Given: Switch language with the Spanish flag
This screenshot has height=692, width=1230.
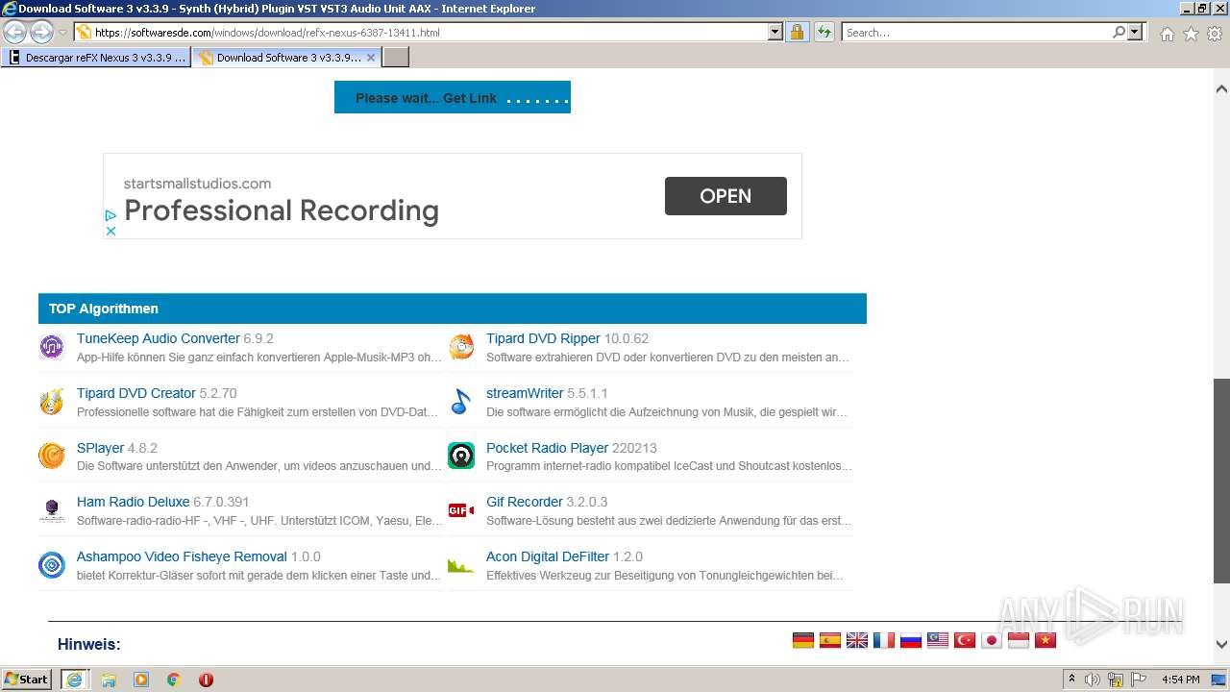Looking at the screenshot, I should [x=830, y=640].
